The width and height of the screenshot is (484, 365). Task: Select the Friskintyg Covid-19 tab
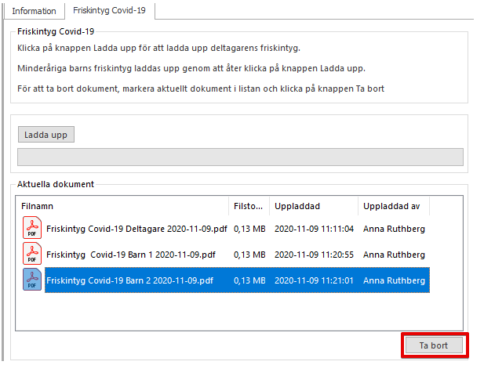click(x=109, y=10)
